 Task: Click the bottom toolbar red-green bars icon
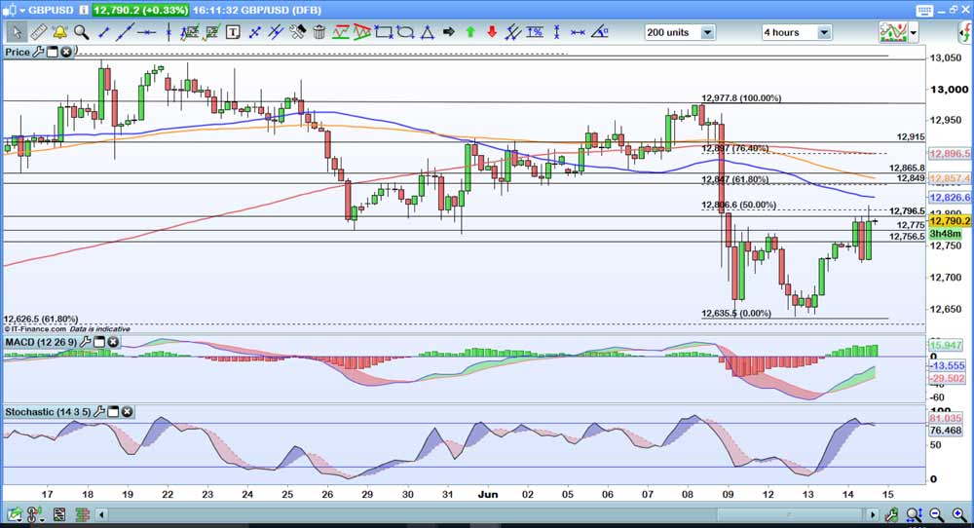click(82, 515)
